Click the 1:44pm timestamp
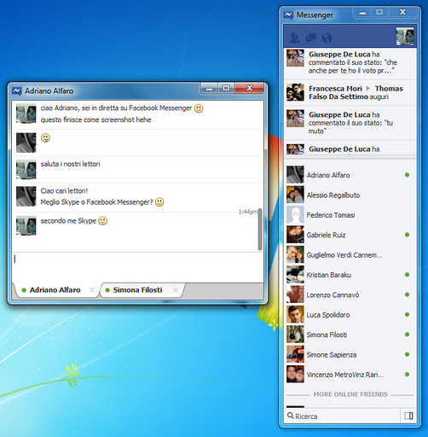Viewport: 428px width, 437px height. point(248,212)
